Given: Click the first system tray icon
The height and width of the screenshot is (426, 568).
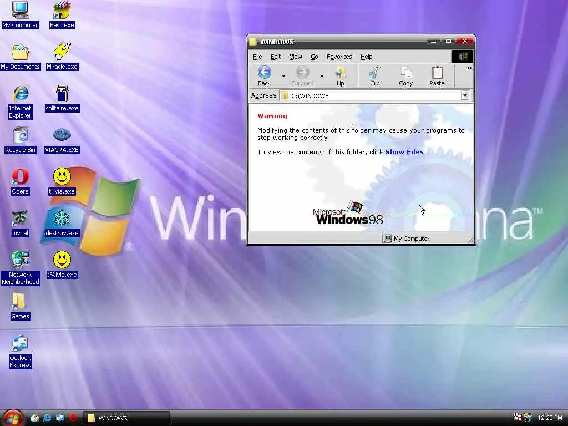Looking at the screenshot, I should pos(518,418).
